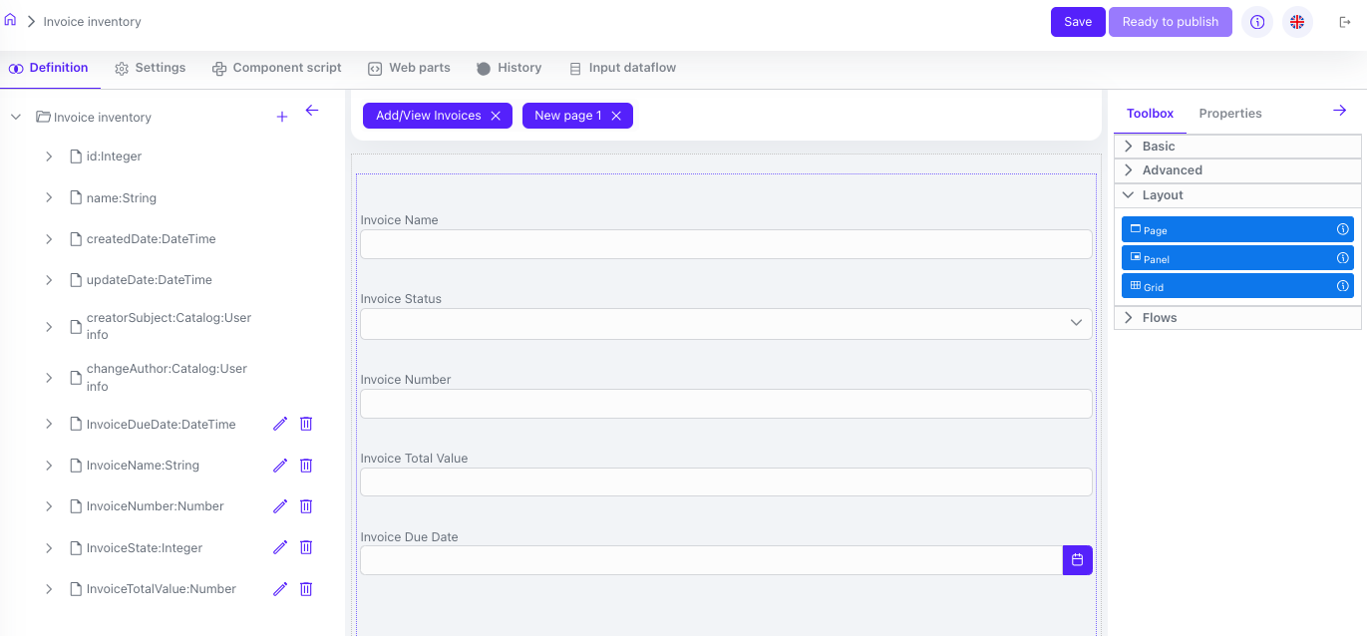Click the Invoice Number input field
This screenshot has height=636, width=1367.
pos(725,404)
